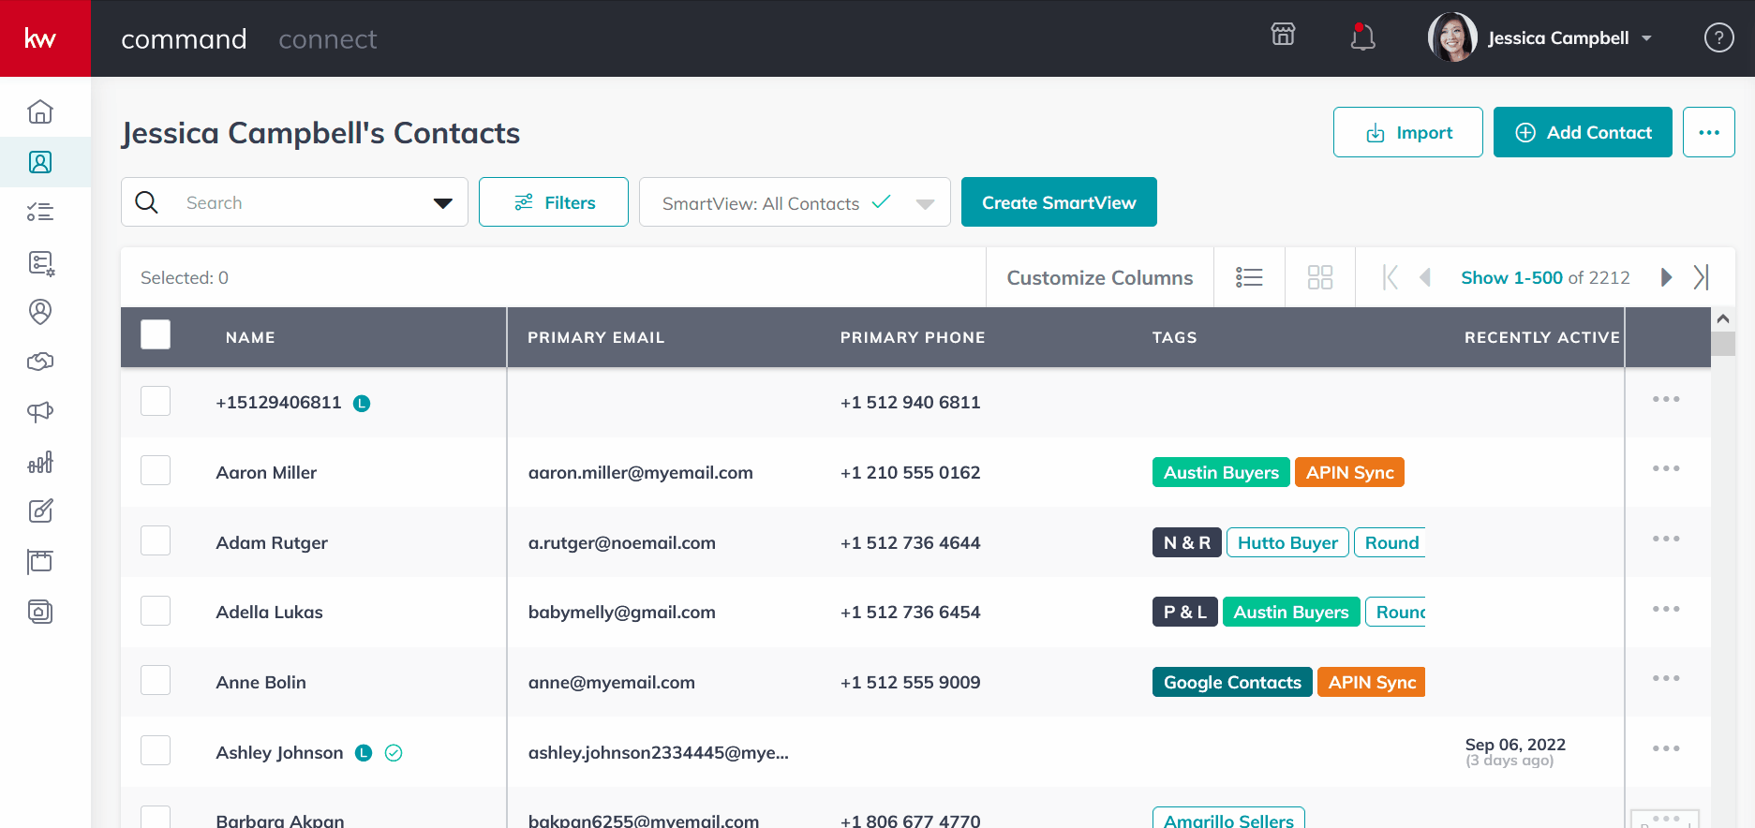Open row actions menu for Anne Bolin
Viewport: 1755px width, 828px height.
1666,678
